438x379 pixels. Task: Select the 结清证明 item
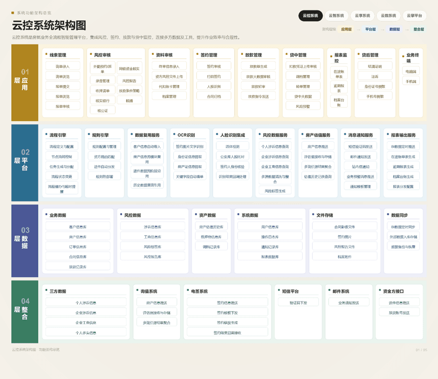click(375, 66)
